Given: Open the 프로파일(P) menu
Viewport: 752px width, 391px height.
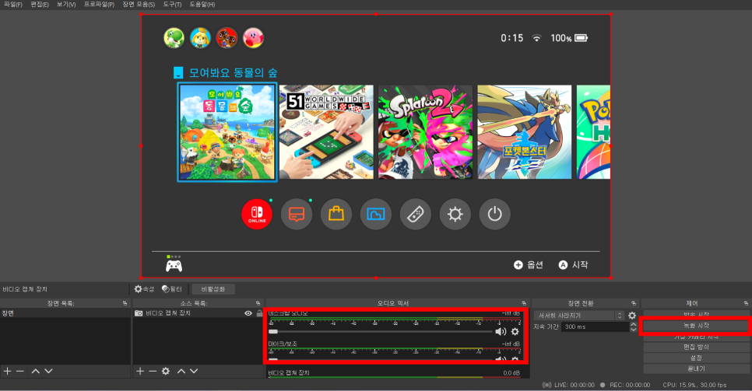Looking at the screenshot, I should [99, 5].
